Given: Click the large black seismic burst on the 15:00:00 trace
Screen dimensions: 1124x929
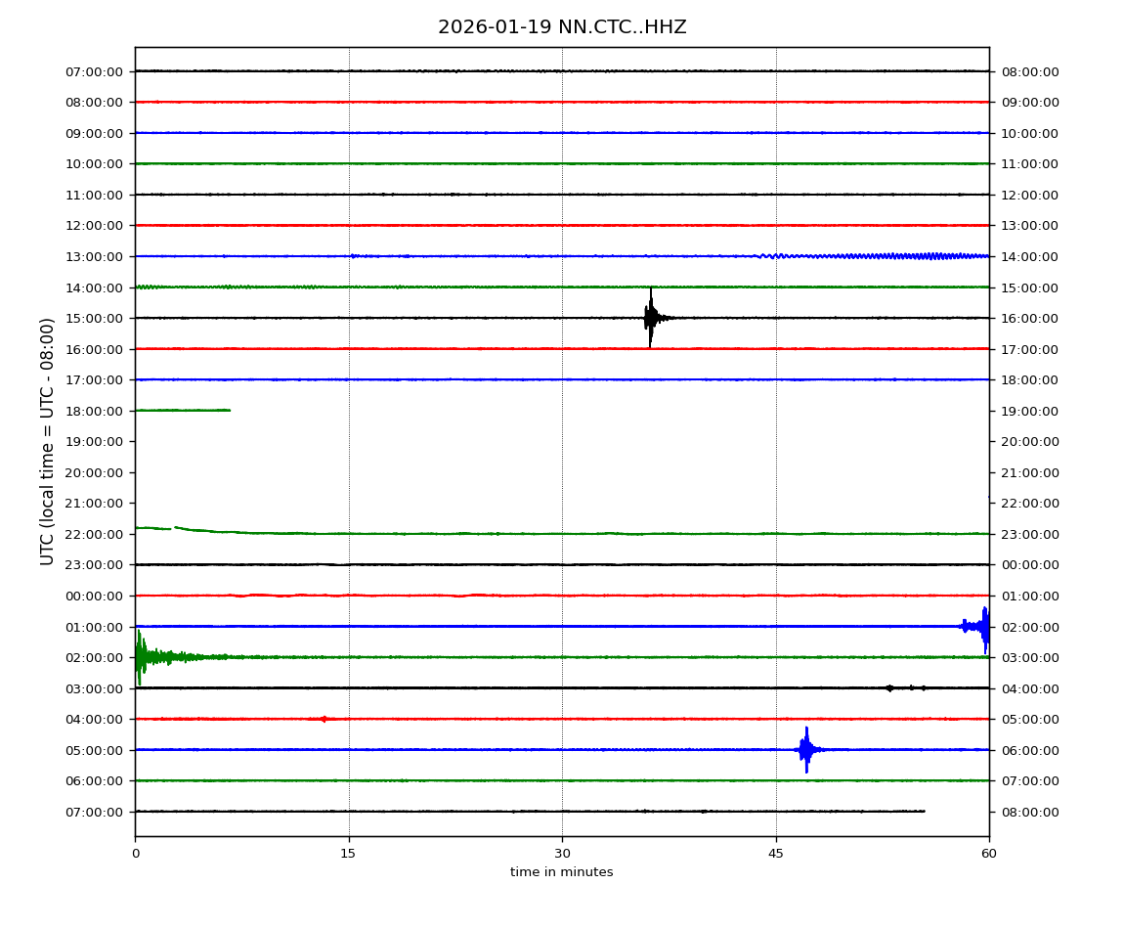Looking at the screenshot, I should click(651, 317).
